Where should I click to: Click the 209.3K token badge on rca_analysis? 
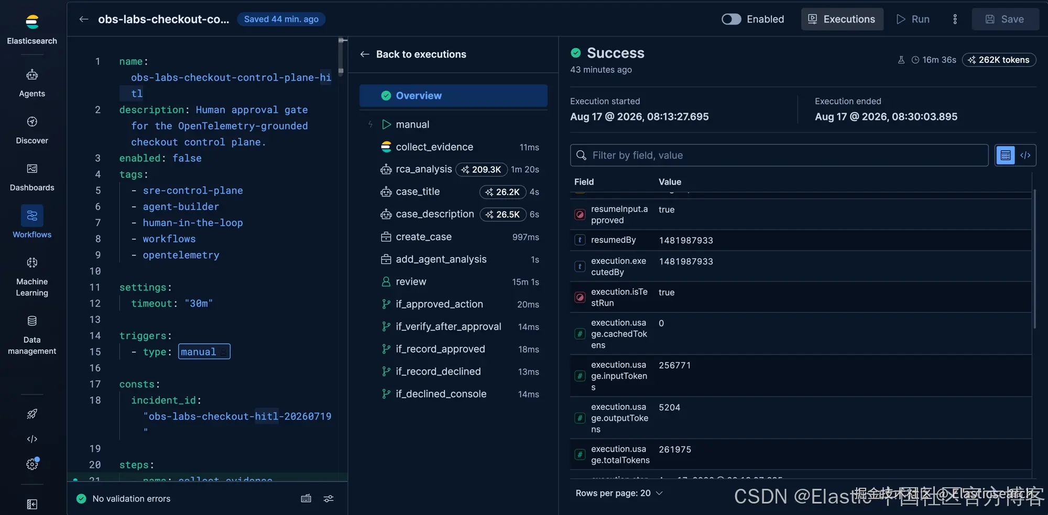click(x=482, y=170)
